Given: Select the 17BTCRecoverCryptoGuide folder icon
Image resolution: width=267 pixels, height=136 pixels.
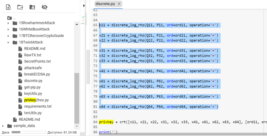Looking at the screenshot, I should pos(15,36).
